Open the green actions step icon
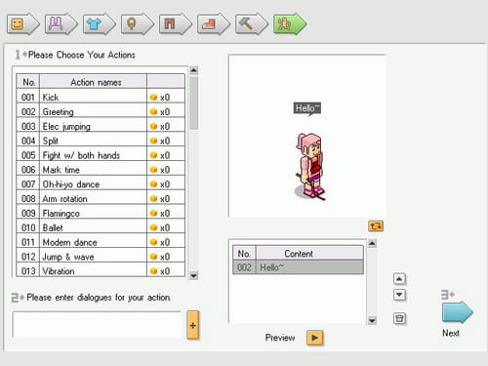This screenshot has height=366, width=488. click(290, 24)
